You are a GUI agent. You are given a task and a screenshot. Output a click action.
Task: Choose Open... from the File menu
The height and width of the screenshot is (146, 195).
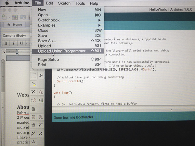point(68,15)
